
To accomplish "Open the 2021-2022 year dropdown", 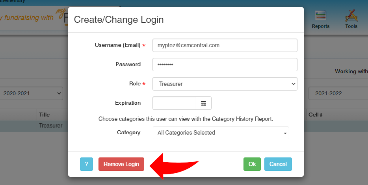I will 338,93.
